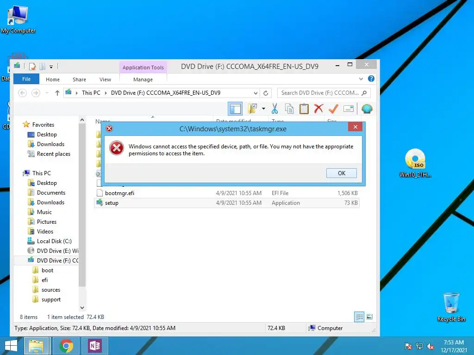The height and width of the screenshot is (355, 474).
Task: Select efi folder in navigation tree
Action: tap(44, 280)
